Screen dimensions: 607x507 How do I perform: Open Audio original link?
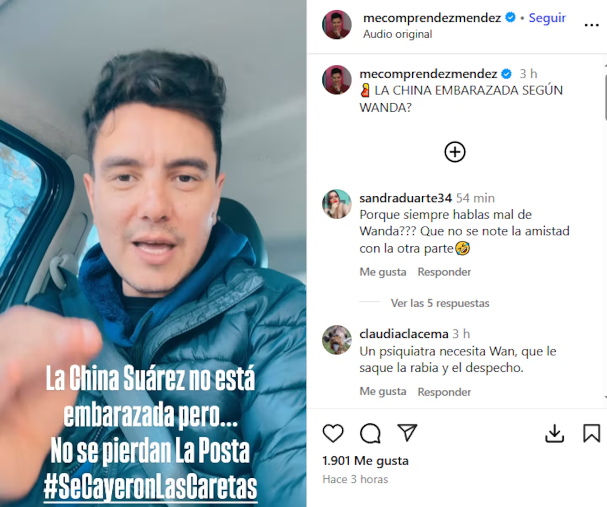tap(398, 34)
